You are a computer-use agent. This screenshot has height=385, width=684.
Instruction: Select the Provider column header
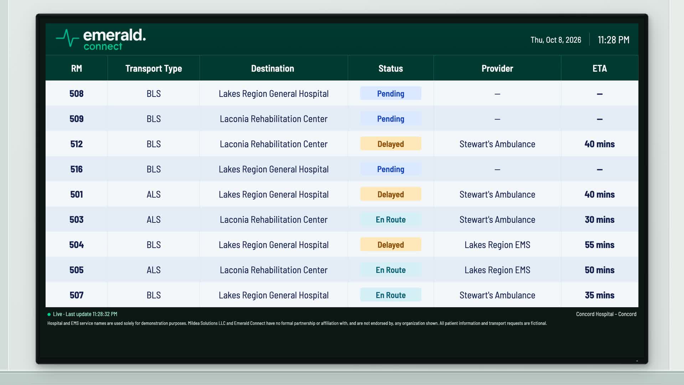click(x=497, y=68)
